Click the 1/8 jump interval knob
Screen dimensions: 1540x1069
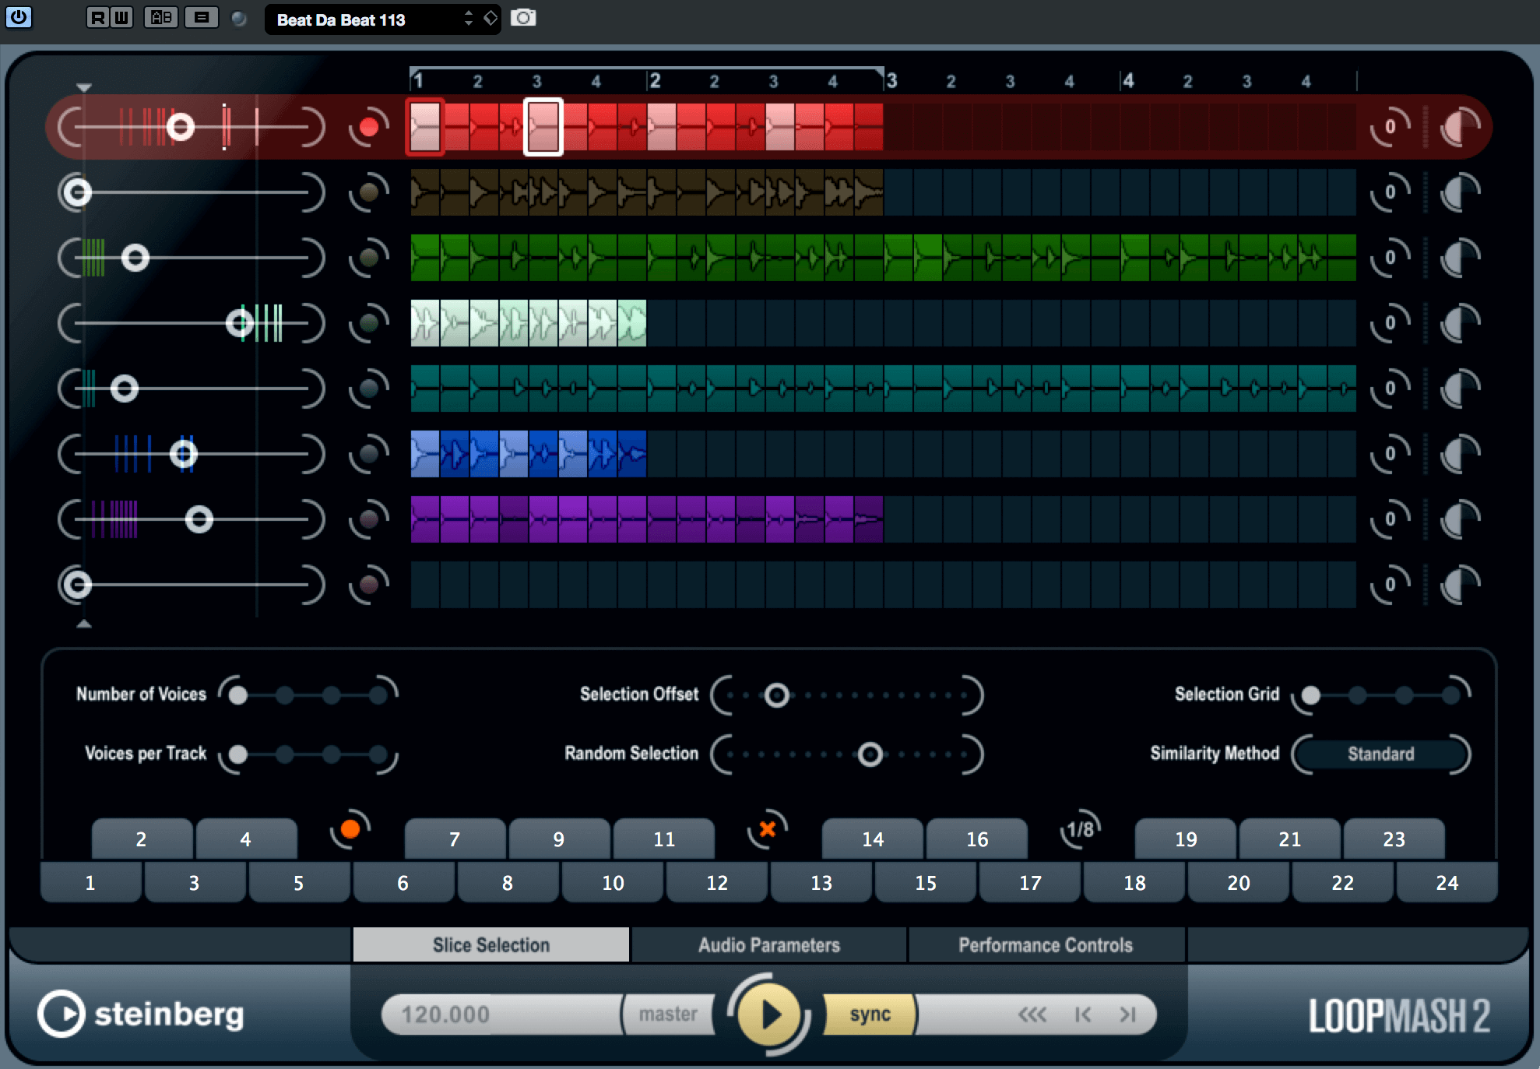1081,829
